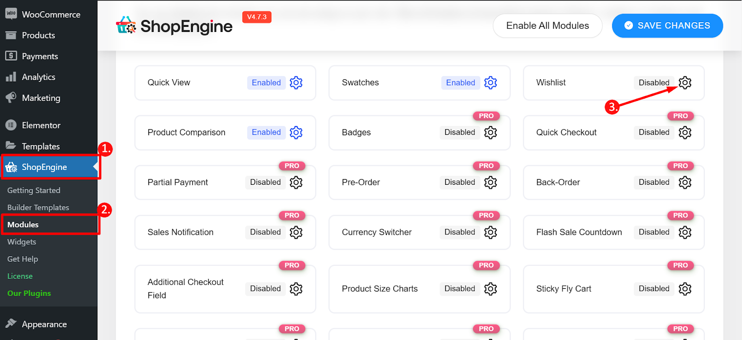Click the V4.7.3 version badge
This screenshot has height=340, width=742.
point(257,17)
